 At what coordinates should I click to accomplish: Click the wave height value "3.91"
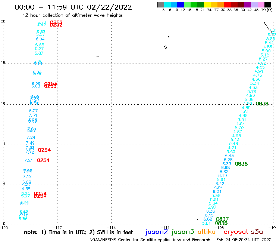[x=242, y=120]
